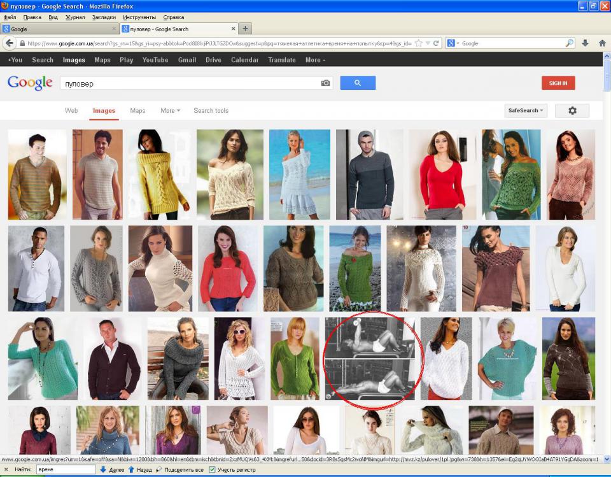Viewport: 611px width, 477px height.
Task: Open Search tools link
Action: pos(211,111)
